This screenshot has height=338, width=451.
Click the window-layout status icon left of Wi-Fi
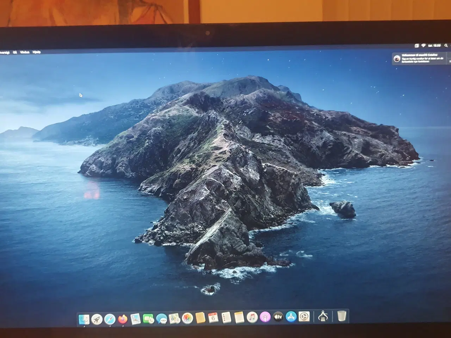416,46
